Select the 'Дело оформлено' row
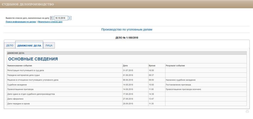 (126, 99)
